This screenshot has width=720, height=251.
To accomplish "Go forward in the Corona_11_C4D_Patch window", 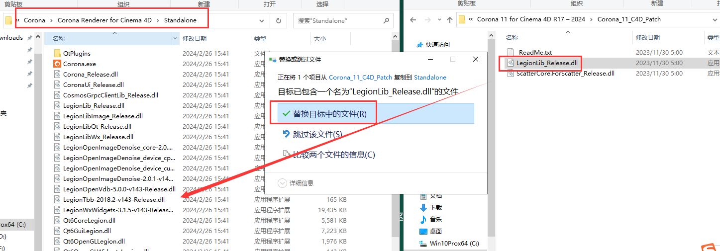I will pyautogui.click(x=428, y=20).
